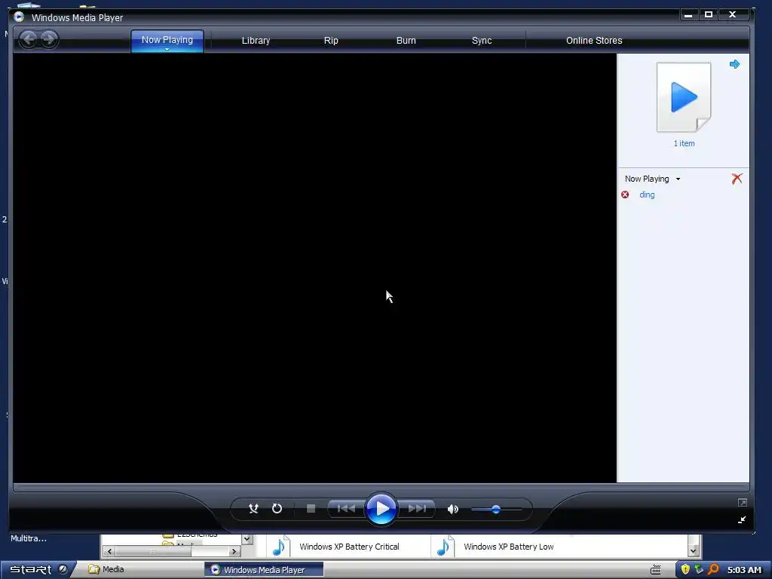Screen dimensions: 772x579
Task: Open the Online Stores tab
Action: click(594, 41)
